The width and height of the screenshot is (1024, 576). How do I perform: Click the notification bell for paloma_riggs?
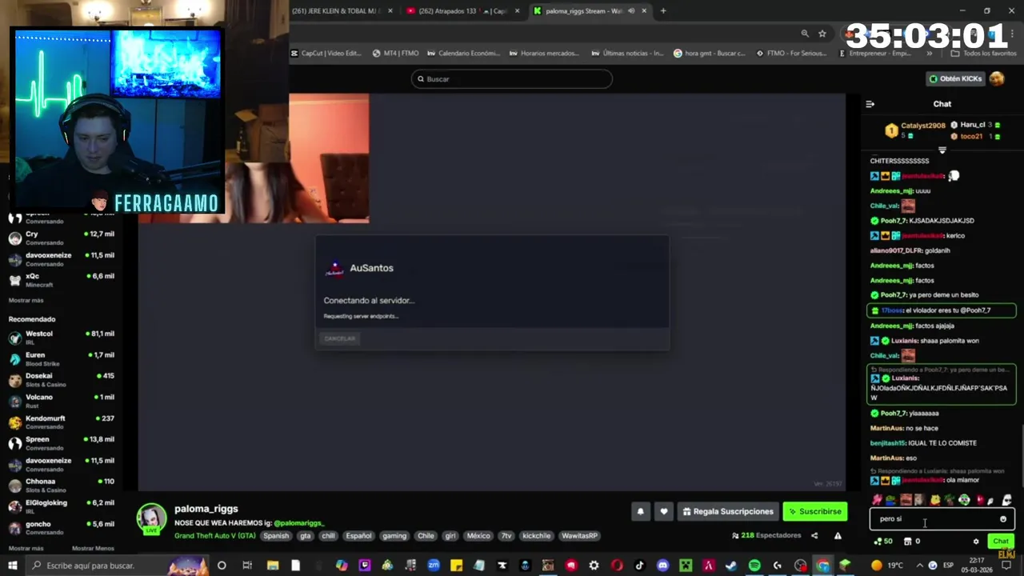coord(640,512)
